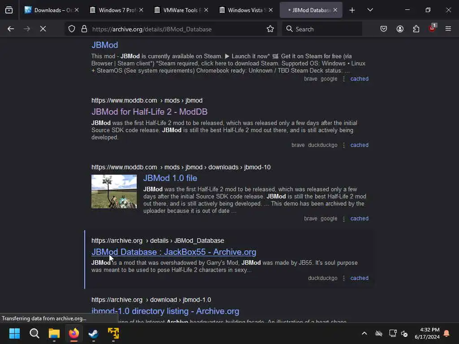Open options dots for JBMod Database result

point(344,278)
